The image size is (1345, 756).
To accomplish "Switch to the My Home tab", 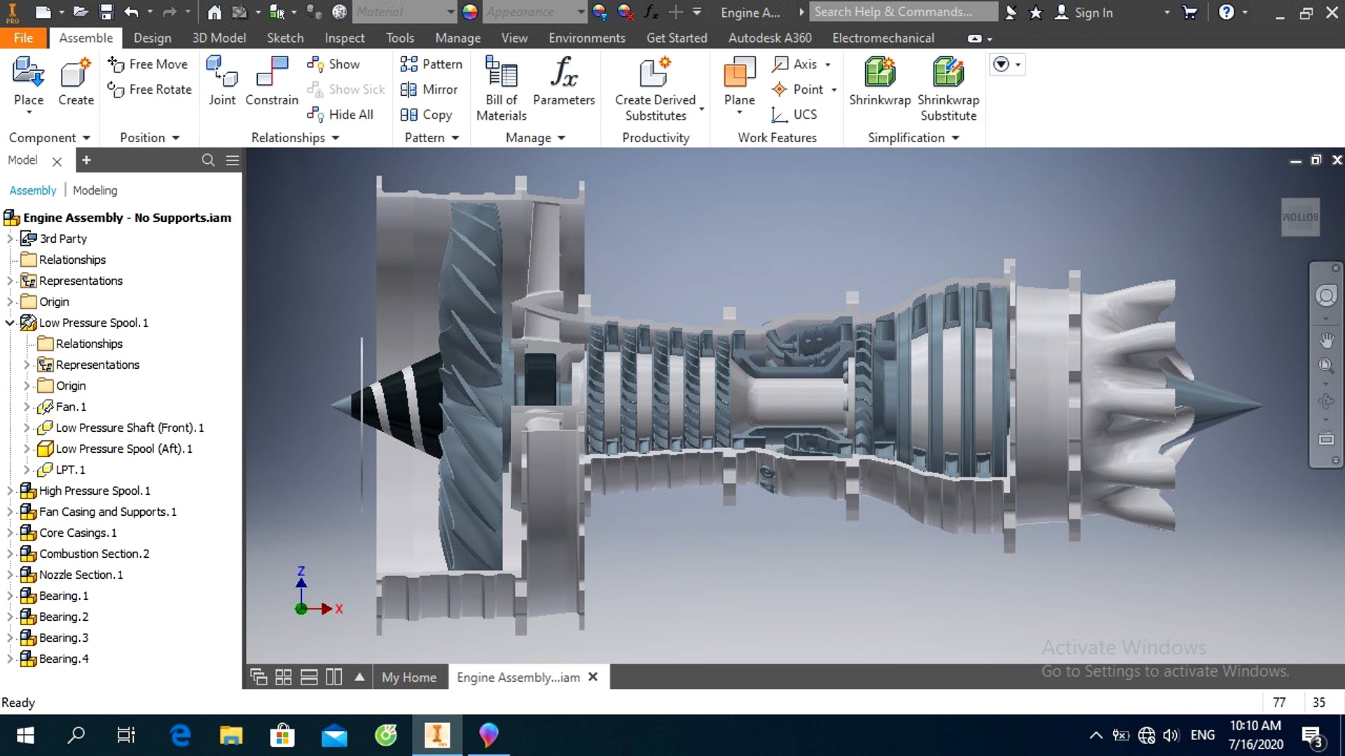I will pyautogui.click(x=409, y=677).
